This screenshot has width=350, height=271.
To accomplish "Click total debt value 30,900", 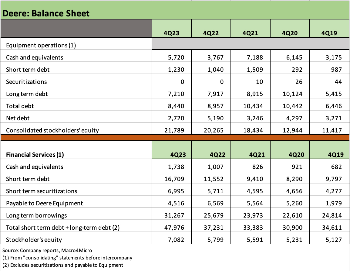I will (292, 228).
